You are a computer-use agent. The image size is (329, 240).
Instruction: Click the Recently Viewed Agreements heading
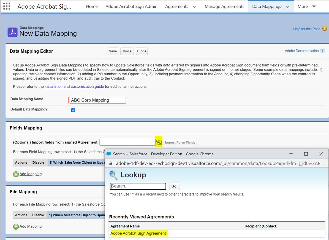pos(142,217)
